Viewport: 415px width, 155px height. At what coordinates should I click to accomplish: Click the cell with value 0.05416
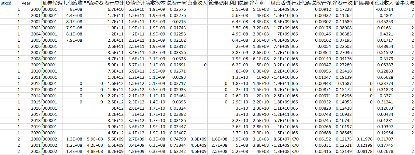click(x=322, y=152)
